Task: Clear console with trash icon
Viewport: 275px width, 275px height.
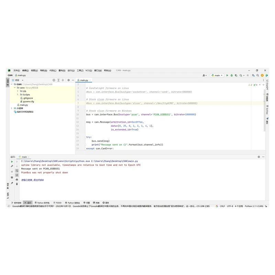Action: click(x=17, y=184)
